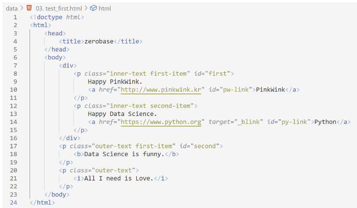
Task: Click line number 24 in gutter
Action: pos(13,202)
